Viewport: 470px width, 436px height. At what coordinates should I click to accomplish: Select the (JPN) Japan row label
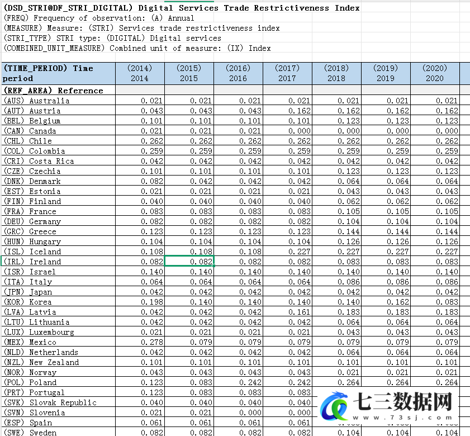[x=59, y=291]
